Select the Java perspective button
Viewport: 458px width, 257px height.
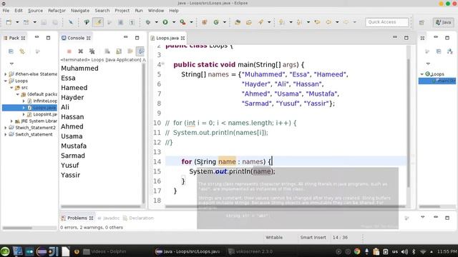click(x=444, y=22)
